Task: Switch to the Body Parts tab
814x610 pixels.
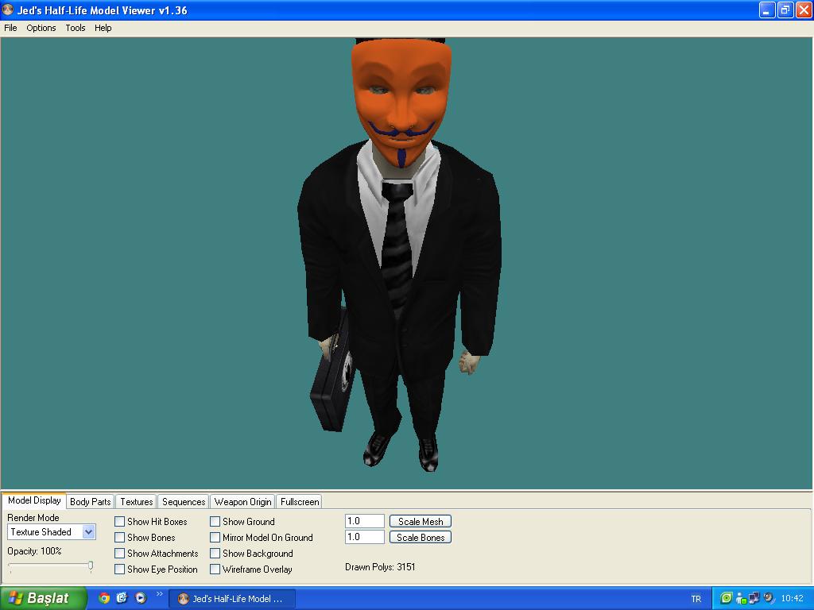Action: [91, 502]
